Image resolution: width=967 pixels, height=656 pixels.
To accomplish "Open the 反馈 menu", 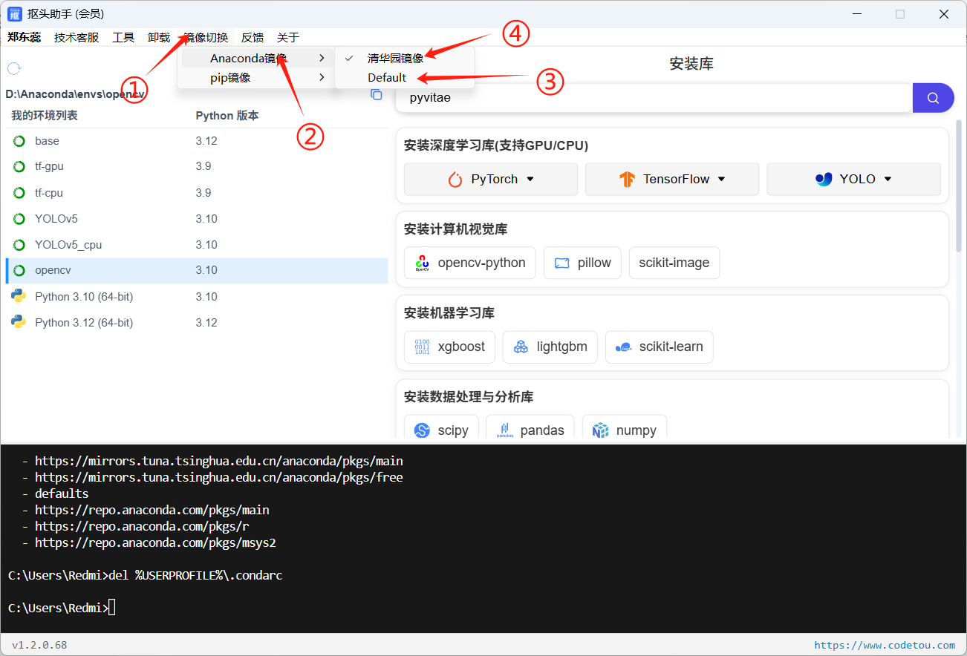I will [253, 37].
